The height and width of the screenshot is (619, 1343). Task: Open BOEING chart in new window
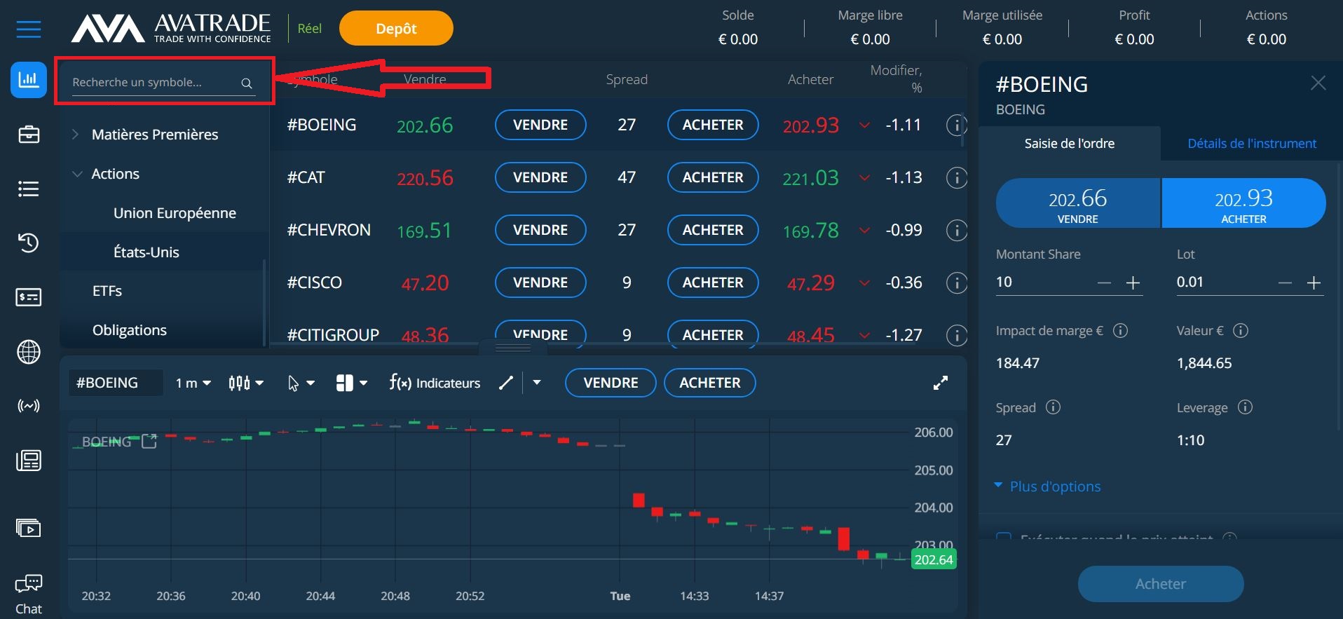(149, 441)
